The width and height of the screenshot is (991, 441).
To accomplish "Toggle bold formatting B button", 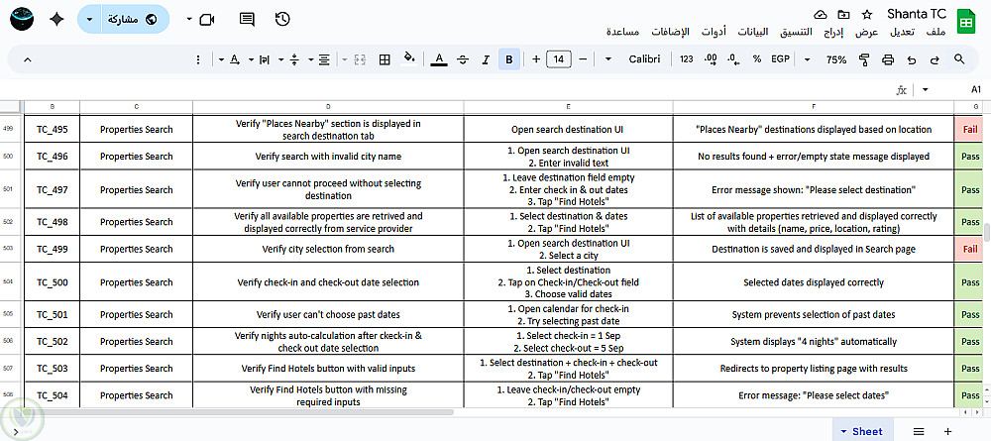I will tap(508, 59).
